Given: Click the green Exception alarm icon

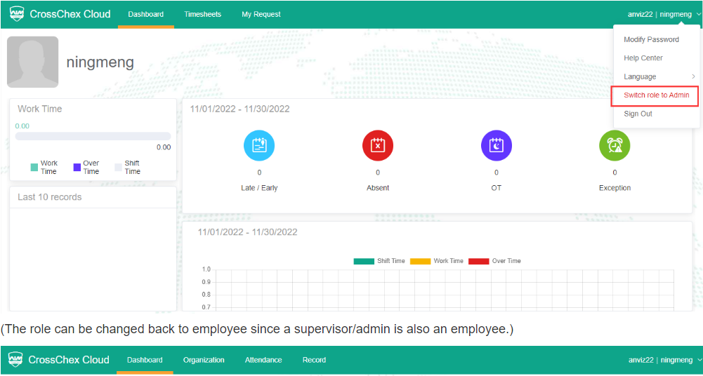Looking at the screenshot, I should [x=615, y=145].
